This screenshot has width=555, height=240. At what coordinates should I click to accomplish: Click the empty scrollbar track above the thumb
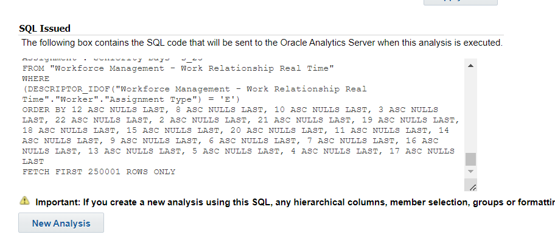point(470,111)
